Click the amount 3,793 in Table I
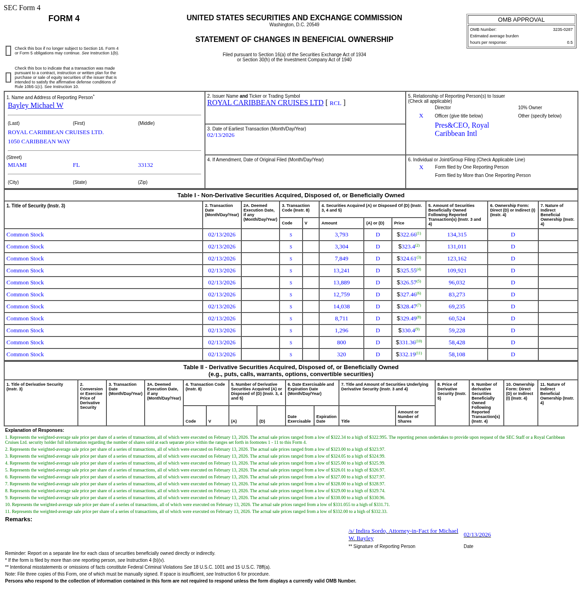 click(342, 235)
